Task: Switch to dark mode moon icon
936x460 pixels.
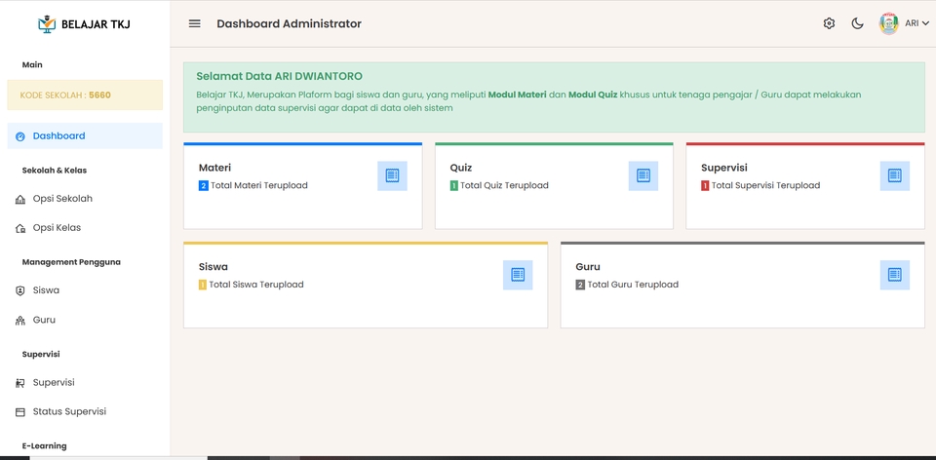Action: [857, 23]
